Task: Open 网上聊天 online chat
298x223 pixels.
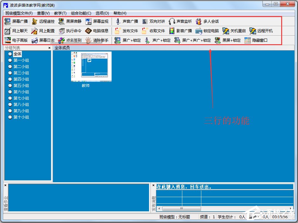Action: [16, 31]
